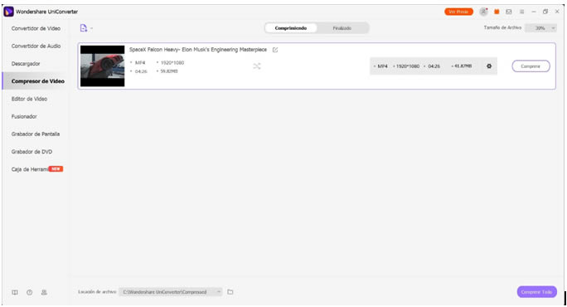Click the orange upgrade button
Image resolution: width=567 pixels, height=307 pixels.
tap(458, 12)
